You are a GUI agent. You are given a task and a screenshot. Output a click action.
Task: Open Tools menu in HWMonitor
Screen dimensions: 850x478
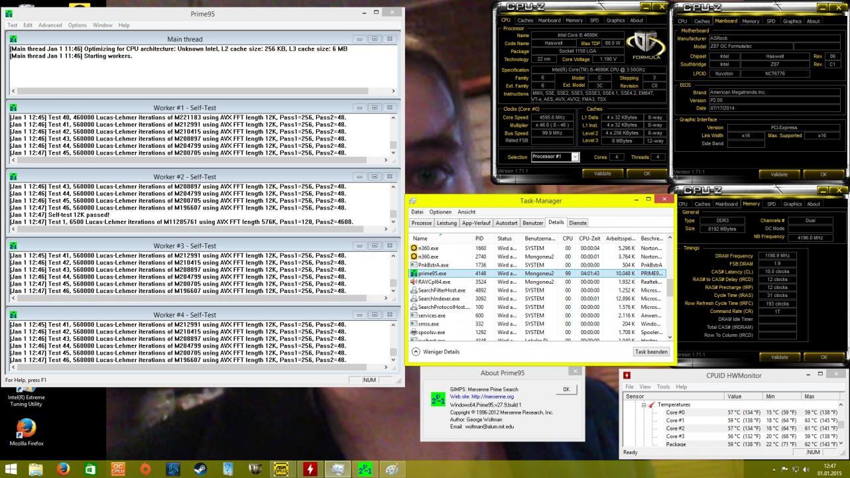tap(664, 387)
